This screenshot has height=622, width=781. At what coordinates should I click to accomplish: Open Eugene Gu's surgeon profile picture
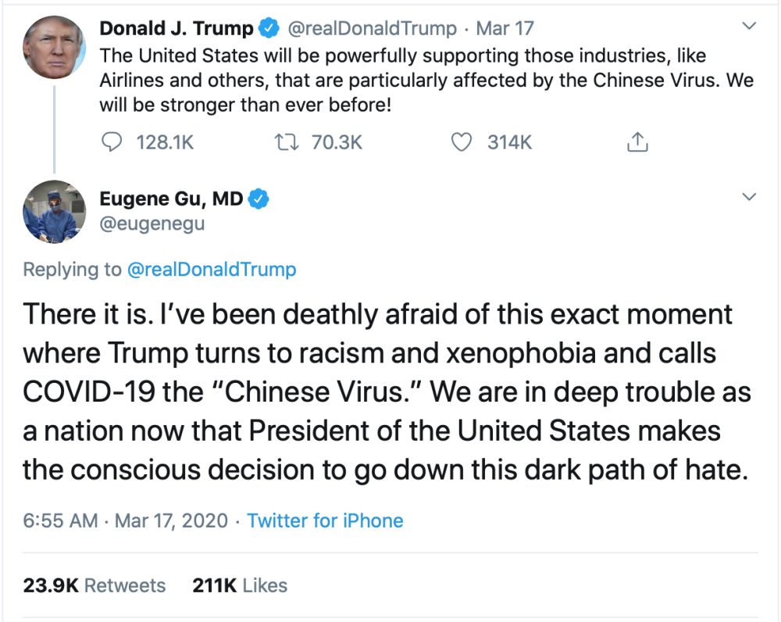coord(54,212)
